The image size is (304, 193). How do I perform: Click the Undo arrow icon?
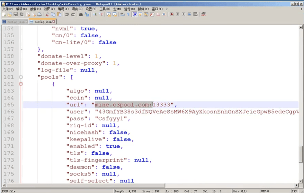click(67, 14)
